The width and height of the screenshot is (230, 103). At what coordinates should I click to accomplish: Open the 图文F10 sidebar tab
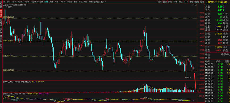click(1, 48)
